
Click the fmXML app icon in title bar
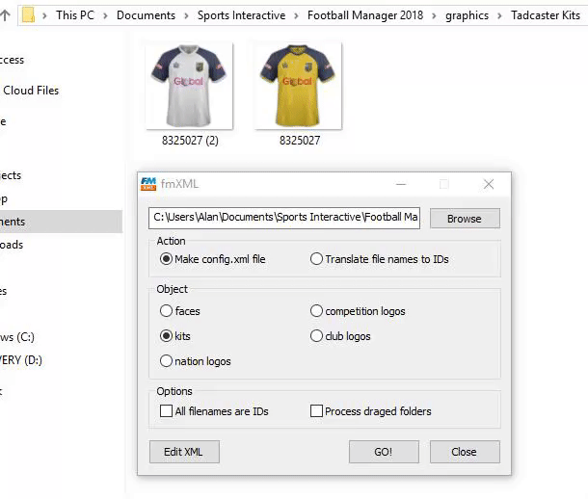point(148,184)
